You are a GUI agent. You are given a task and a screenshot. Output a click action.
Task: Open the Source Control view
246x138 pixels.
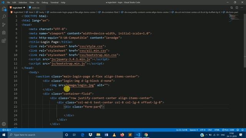point(4,25)
